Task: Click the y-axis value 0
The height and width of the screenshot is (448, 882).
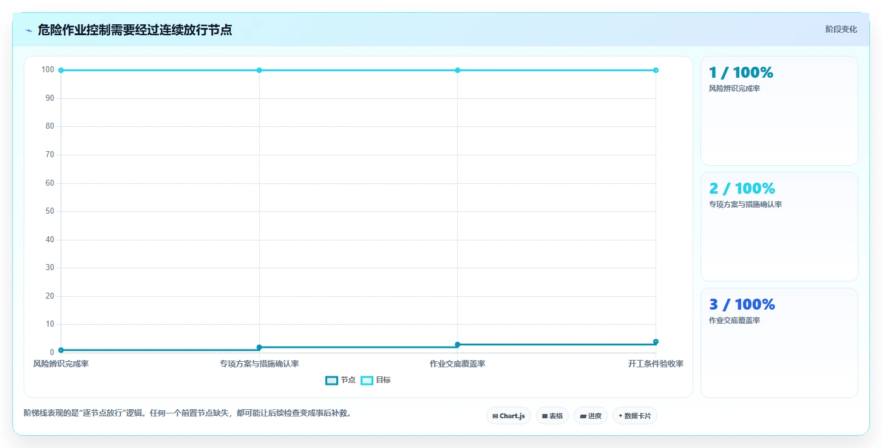Action: 52,353
